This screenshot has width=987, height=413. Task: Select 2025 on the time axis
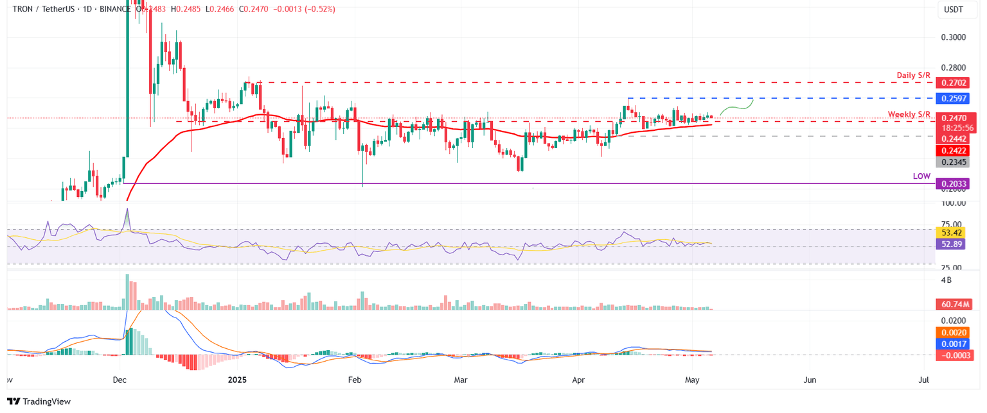[x=237, y=380]
